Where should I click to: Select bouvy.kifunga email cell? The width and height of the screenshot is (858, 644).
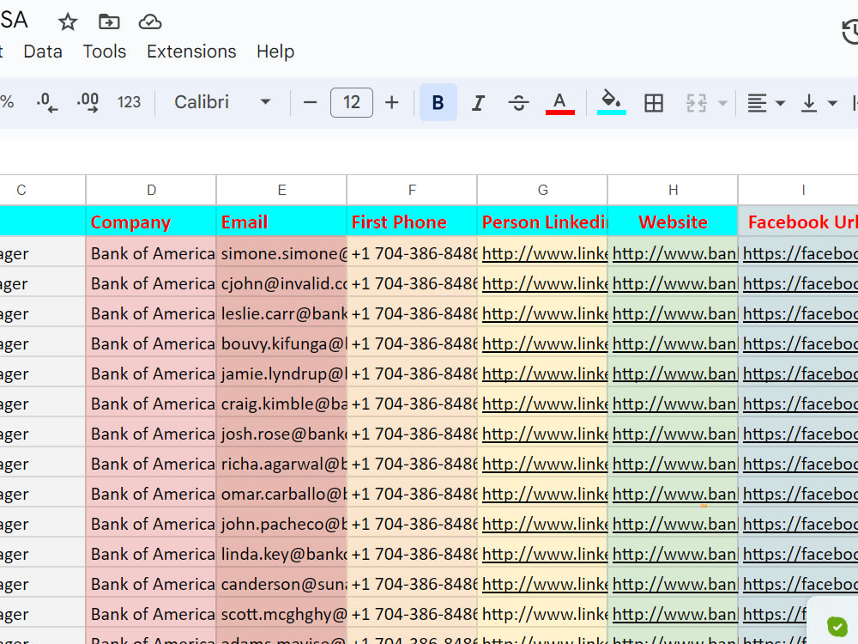[281, 344]
